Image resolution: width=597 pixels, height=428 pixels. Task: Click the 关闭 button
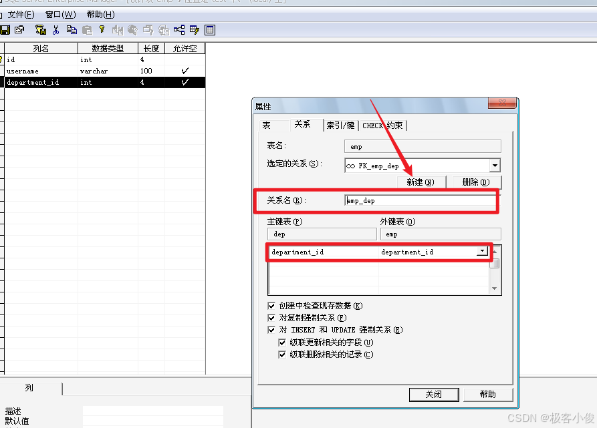pos(434,395)
